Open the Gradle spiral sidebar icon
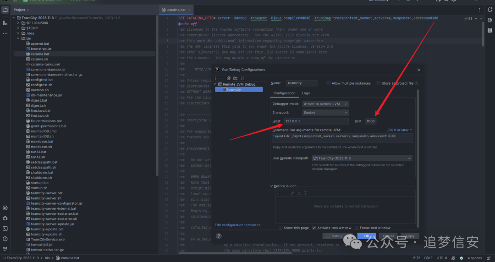Screen dimensions: 495x262 tap(489, 20)
